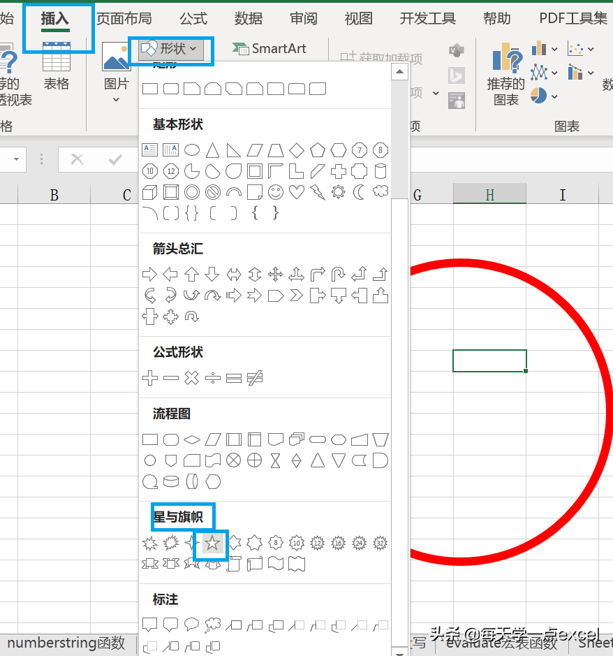Go to the Formulas tab

coord(193,18)
